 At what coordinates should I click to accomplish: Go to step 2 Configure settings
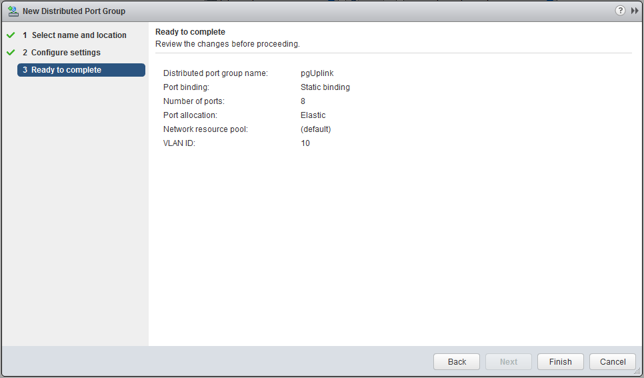tap(65, 53)
